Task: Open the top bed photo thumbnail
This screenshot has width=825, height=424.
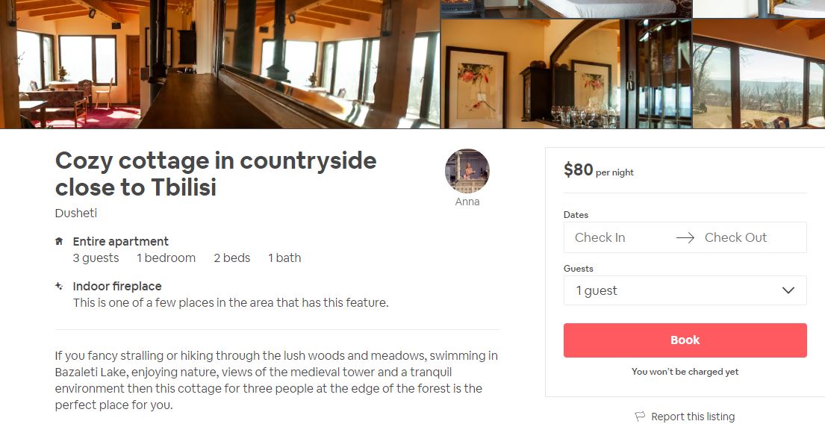Action: click(566, 8)
